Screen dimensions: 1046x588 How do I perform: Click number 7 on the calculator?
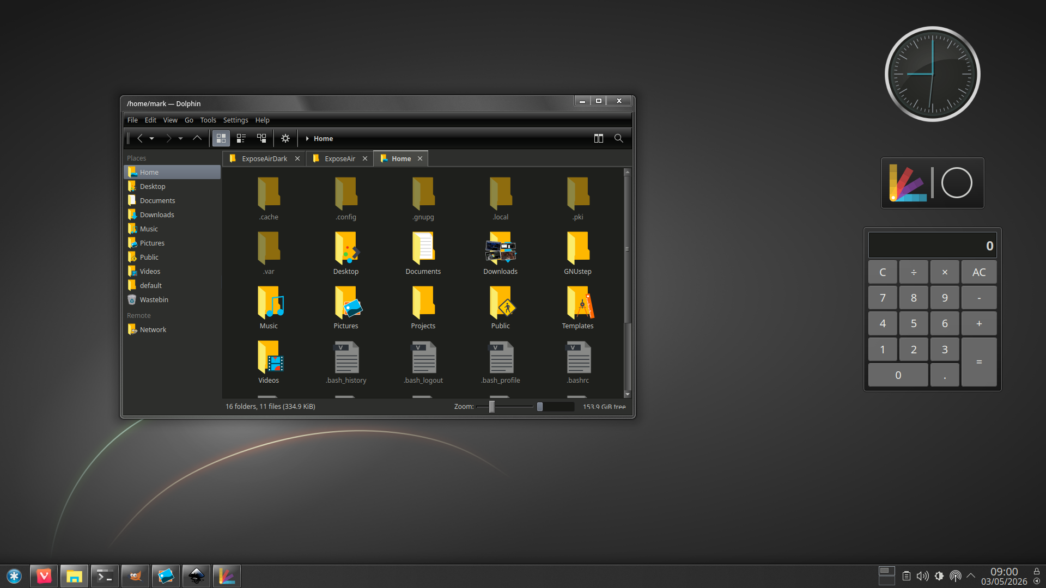coord(883,298)
